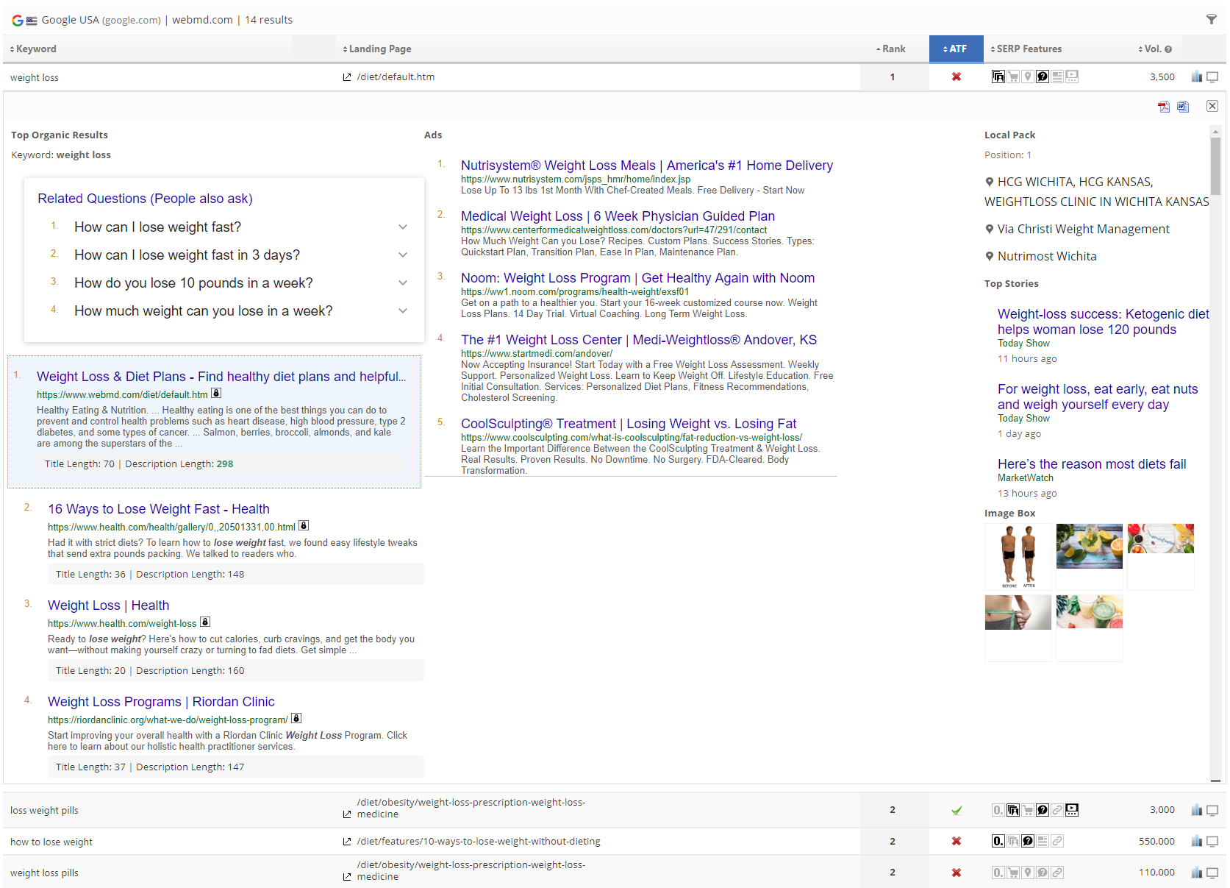Open '16 Ways to Lose Weight Fast - Health' result
This screenshot has width=1230, height=888.
[158, 509]
